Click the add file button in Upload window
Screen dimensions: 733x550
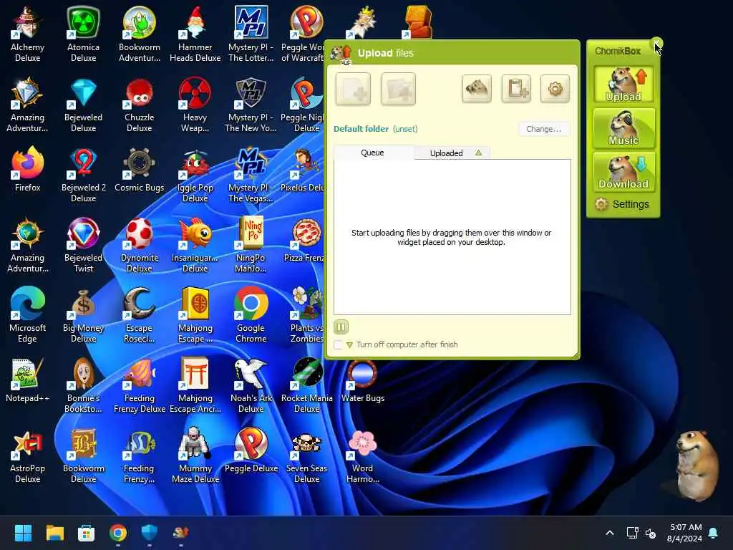click(x=353, y=88)
